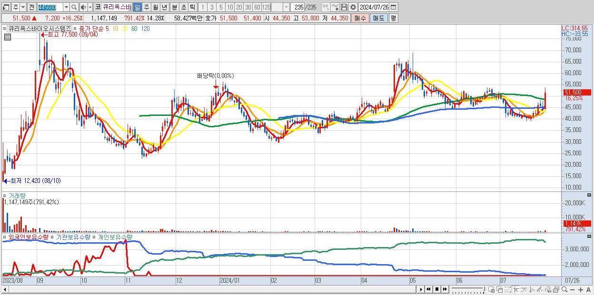Image resolution: width=594 pixels, height=295 pixels.
Task: Click the chart layout icon in toolbar
Action: [6, 7]
